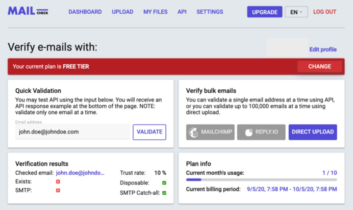Click the checked email john.doe@johndo... link

pos(80,173)
